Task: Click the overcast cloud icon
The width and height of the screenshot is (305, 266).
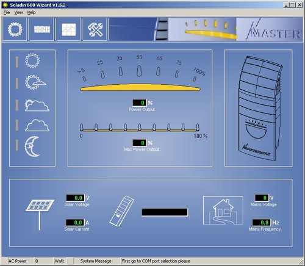Action: (37, 125)
